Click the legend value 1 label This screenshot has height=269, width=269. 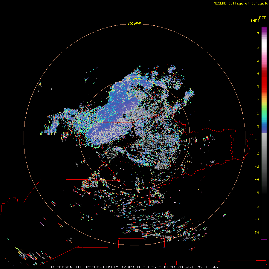[258, 113]
